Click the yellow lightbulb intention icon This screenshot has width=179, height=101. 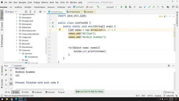60,30
